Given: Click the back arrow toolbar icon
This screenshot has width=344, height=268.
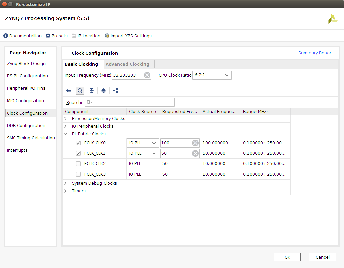Looking at the screenshot, I should 68,91.
